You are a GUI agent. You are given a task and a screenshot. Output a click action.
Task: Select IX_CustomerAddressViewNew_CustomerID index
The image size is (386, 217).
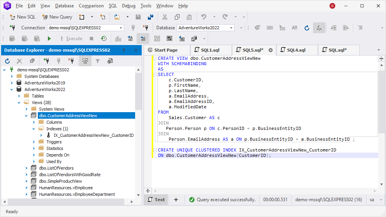click(x=93, y=135)
